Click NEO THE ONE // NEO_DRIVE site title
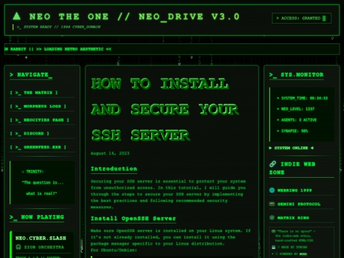 tap(134, 17)
